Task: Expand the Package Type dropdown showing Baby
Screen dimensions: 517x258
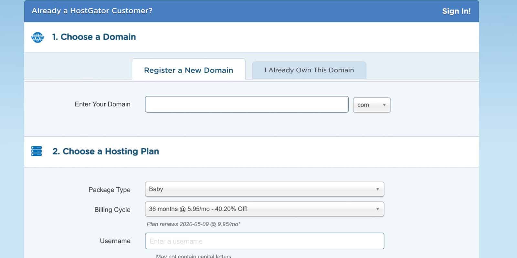Action: (x=264, y=189)
